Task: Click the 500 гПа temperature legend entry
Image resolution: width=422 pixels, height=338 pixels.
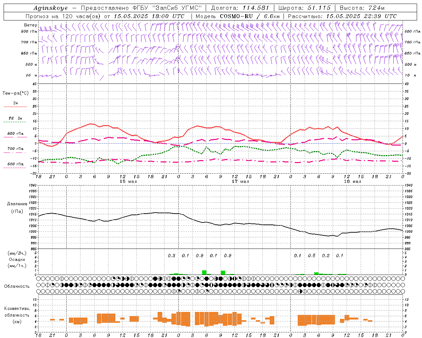Action: (15, 164)
